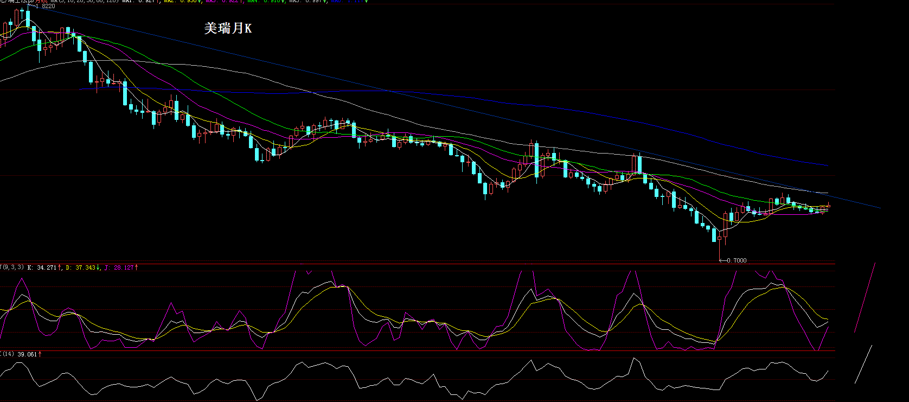Open the RSI (14) 39.061 label

(x=21, y=354)
